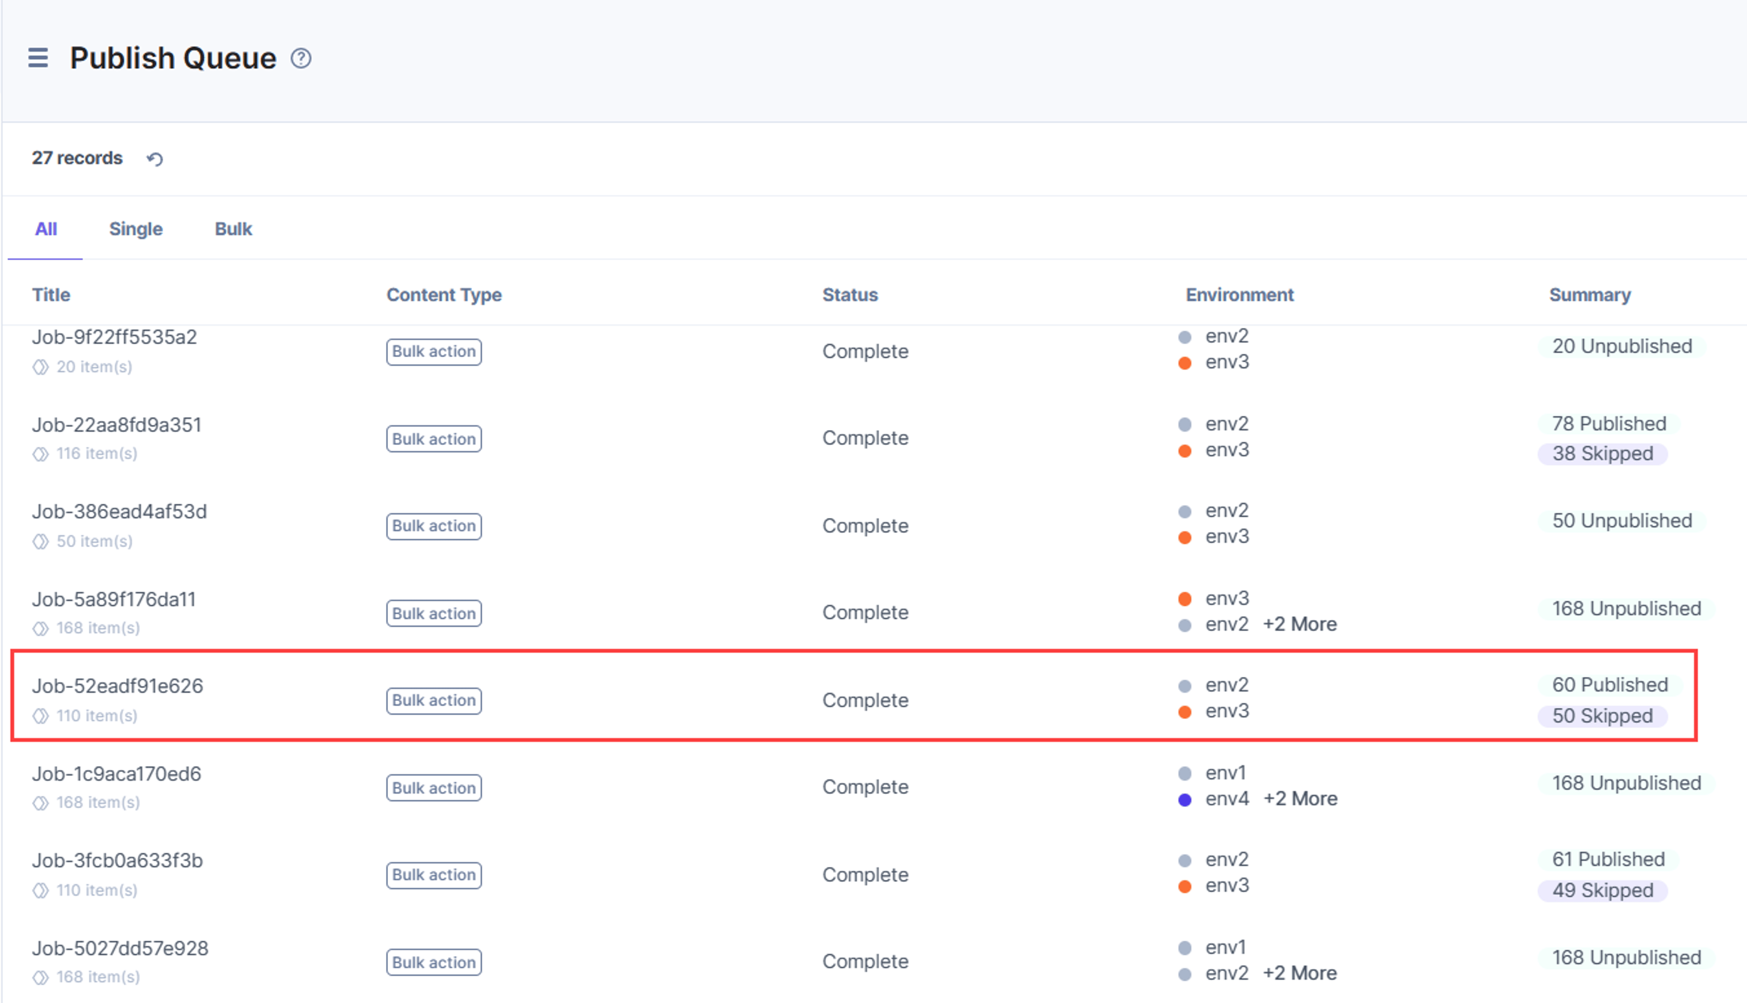
Task: Click the 27 records count
Action: (x=77, y=158)
